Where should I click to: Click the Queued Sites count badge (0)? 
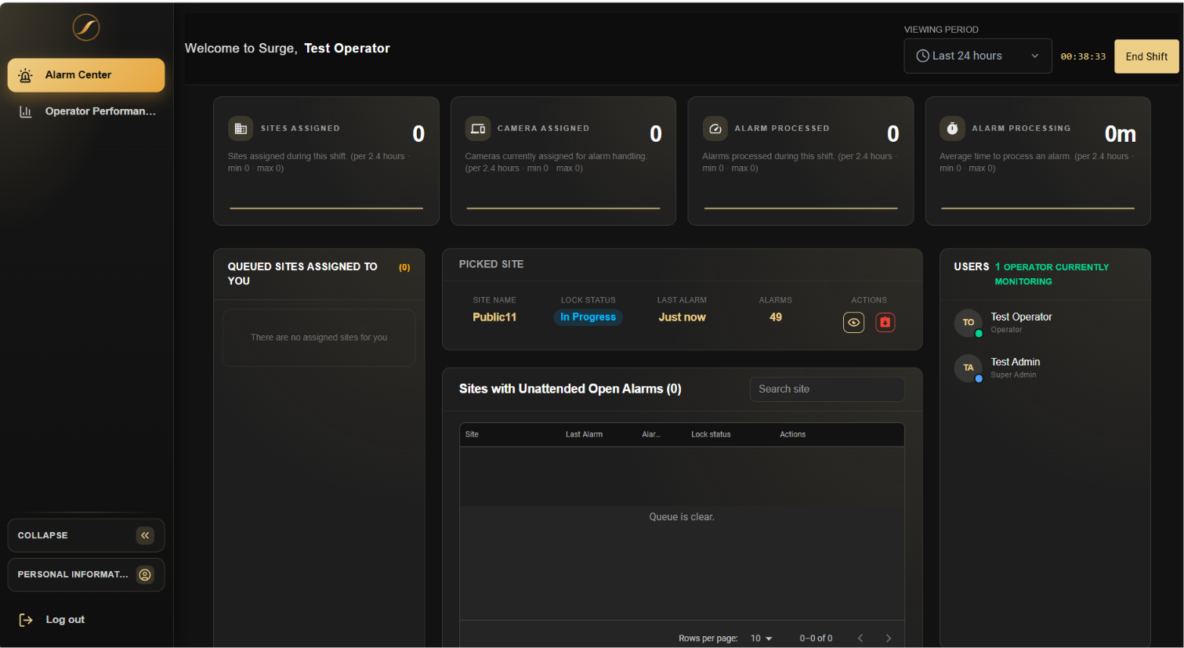pyautogui.click(x=404, y=268)
